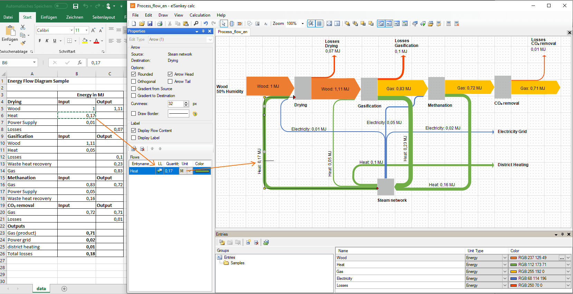Image resolution: width=573 pixels, height=294 pixels.
Task: Click the open file folder icon
Action: 142,23
